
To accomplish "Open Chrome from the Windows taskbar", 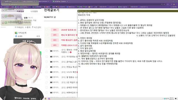I will pyautogui.click(x=46, y=99).
